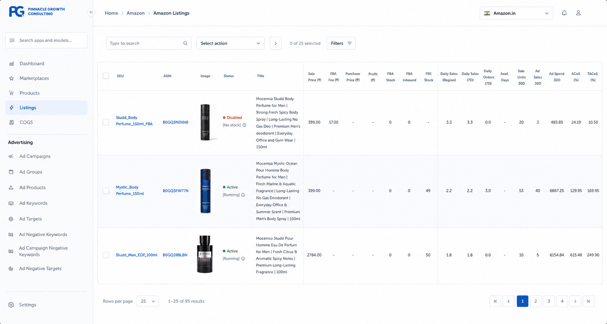Open the Studd Body Perfume product image

(x=206, y=122)
